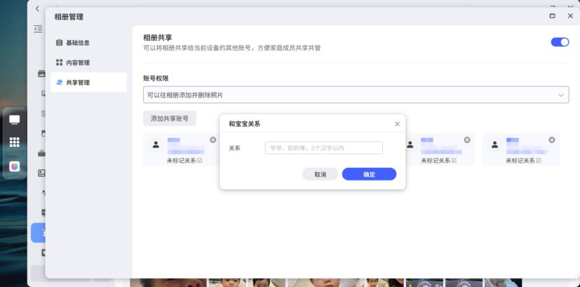
Task: Focus the 关系 relationship input field
Action: coord(324,148)
